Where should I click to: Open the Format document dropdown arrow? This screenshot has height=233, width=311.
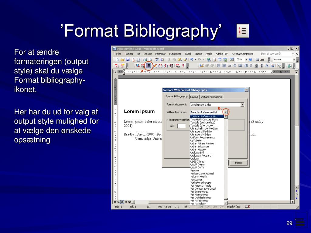[x=242, y=105]
